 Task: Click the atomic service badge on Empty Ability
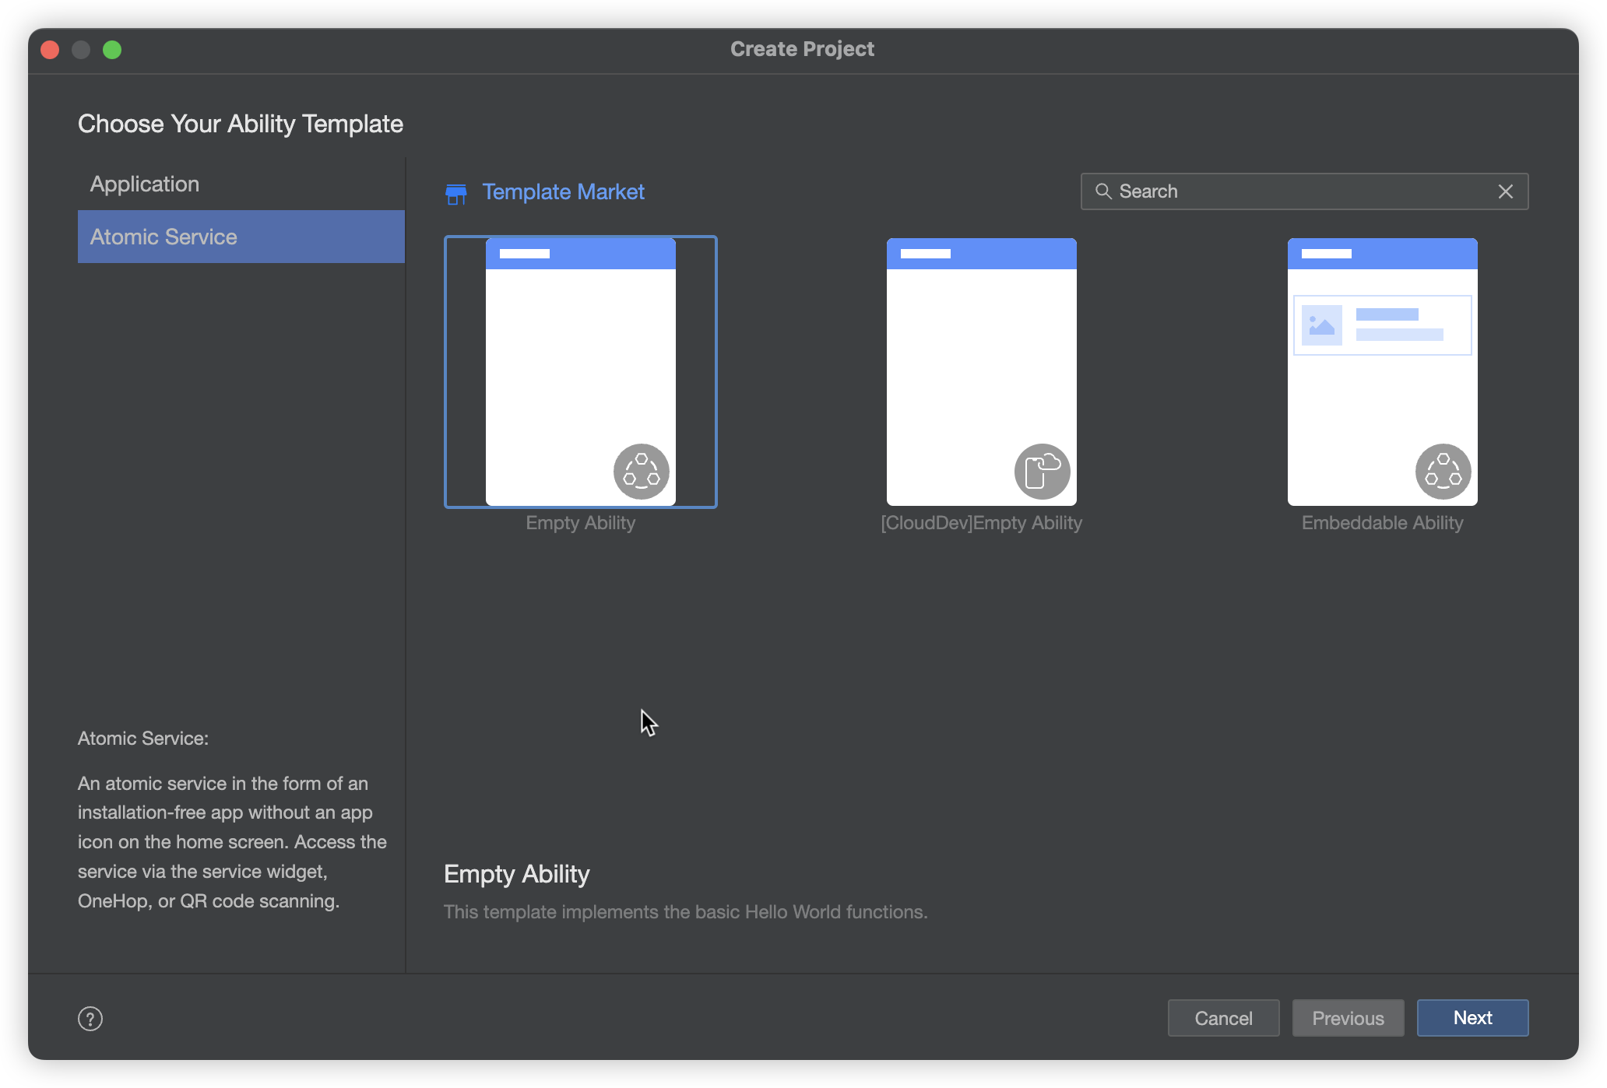[641, 472]
